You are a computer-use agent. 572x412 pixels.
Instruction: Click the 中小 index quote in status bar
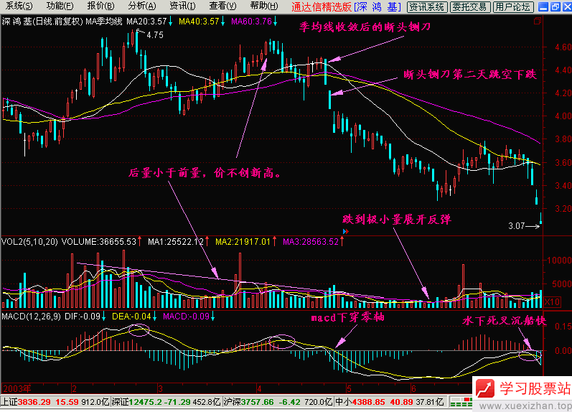389,402
